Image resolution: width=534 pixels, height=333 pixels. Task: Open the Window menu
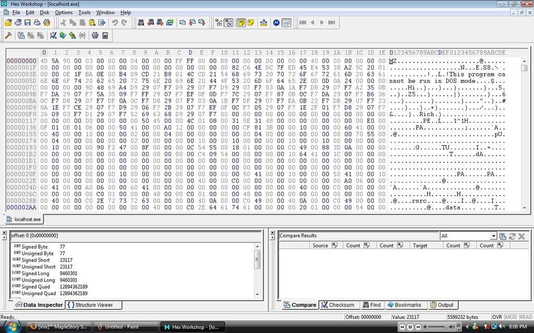tap(105, 12)
